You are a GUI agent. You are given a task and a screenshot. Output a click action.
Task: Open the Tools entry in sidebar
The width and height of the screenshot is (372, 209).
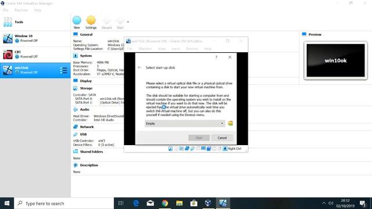[35, 22]
